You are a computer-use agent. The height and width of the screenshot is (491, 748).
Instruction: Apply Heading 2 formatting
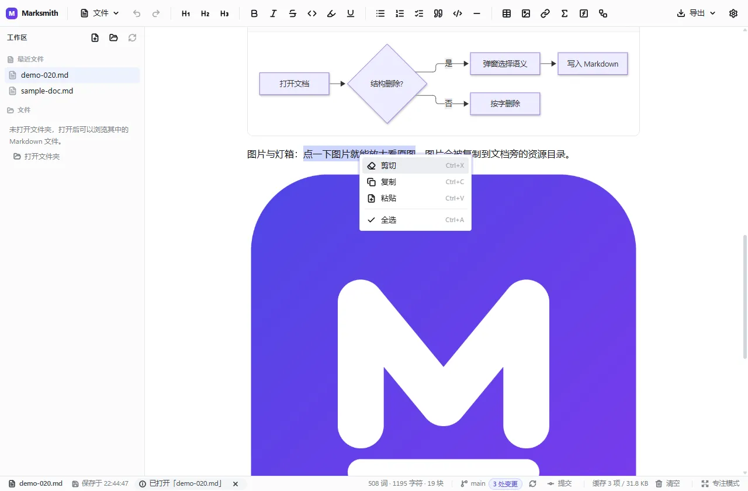click(205, 13)
